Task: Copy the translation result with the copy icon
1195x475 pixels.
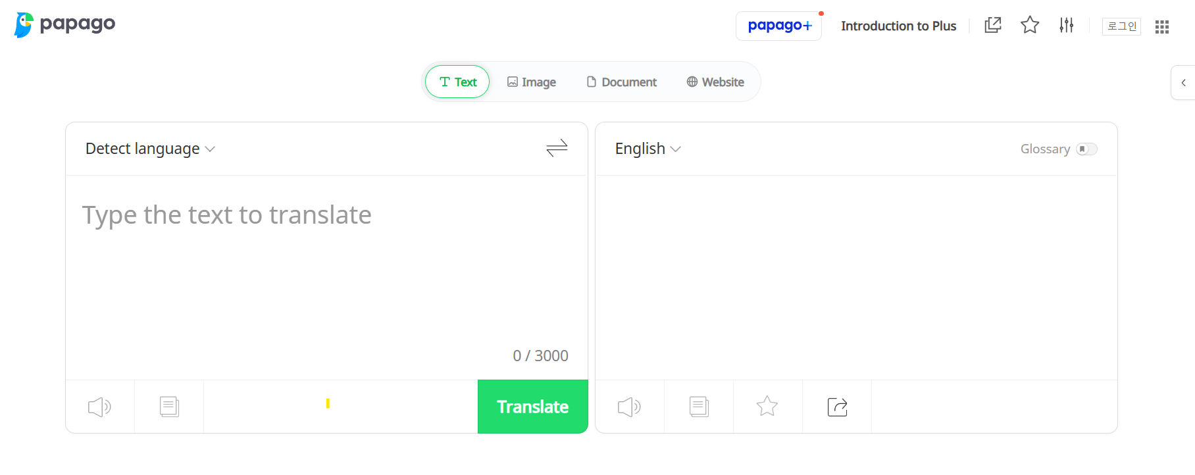Action: (x=698, y=407)
